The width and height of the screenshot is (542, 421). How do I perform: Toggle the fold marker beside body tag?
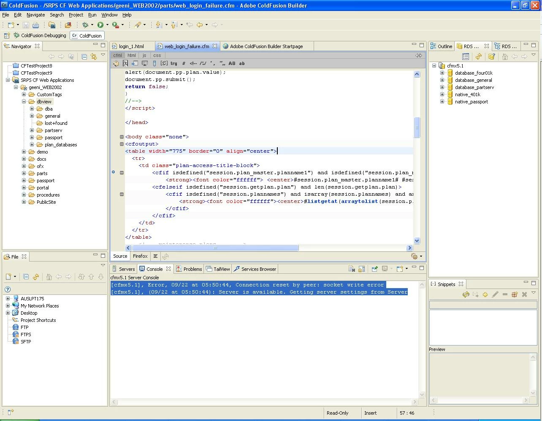click(122, 137)
